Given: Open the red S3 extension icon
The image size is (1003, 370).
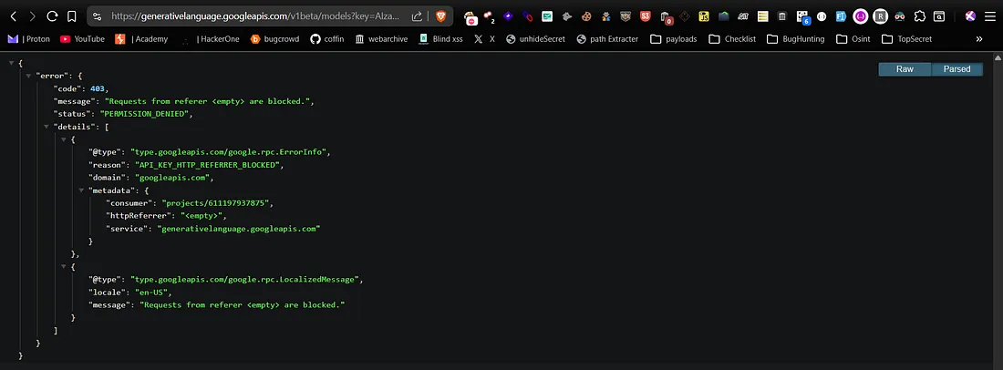Looking at the screenshot, I should [x=646, y=16].
